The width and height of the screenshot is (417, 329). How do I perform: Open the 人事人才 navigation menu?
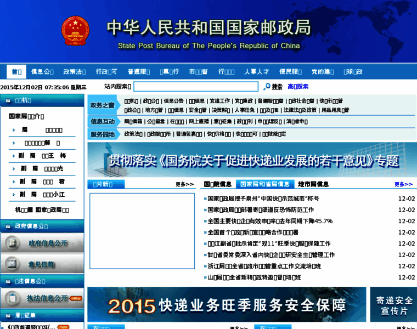coord(257,72)
